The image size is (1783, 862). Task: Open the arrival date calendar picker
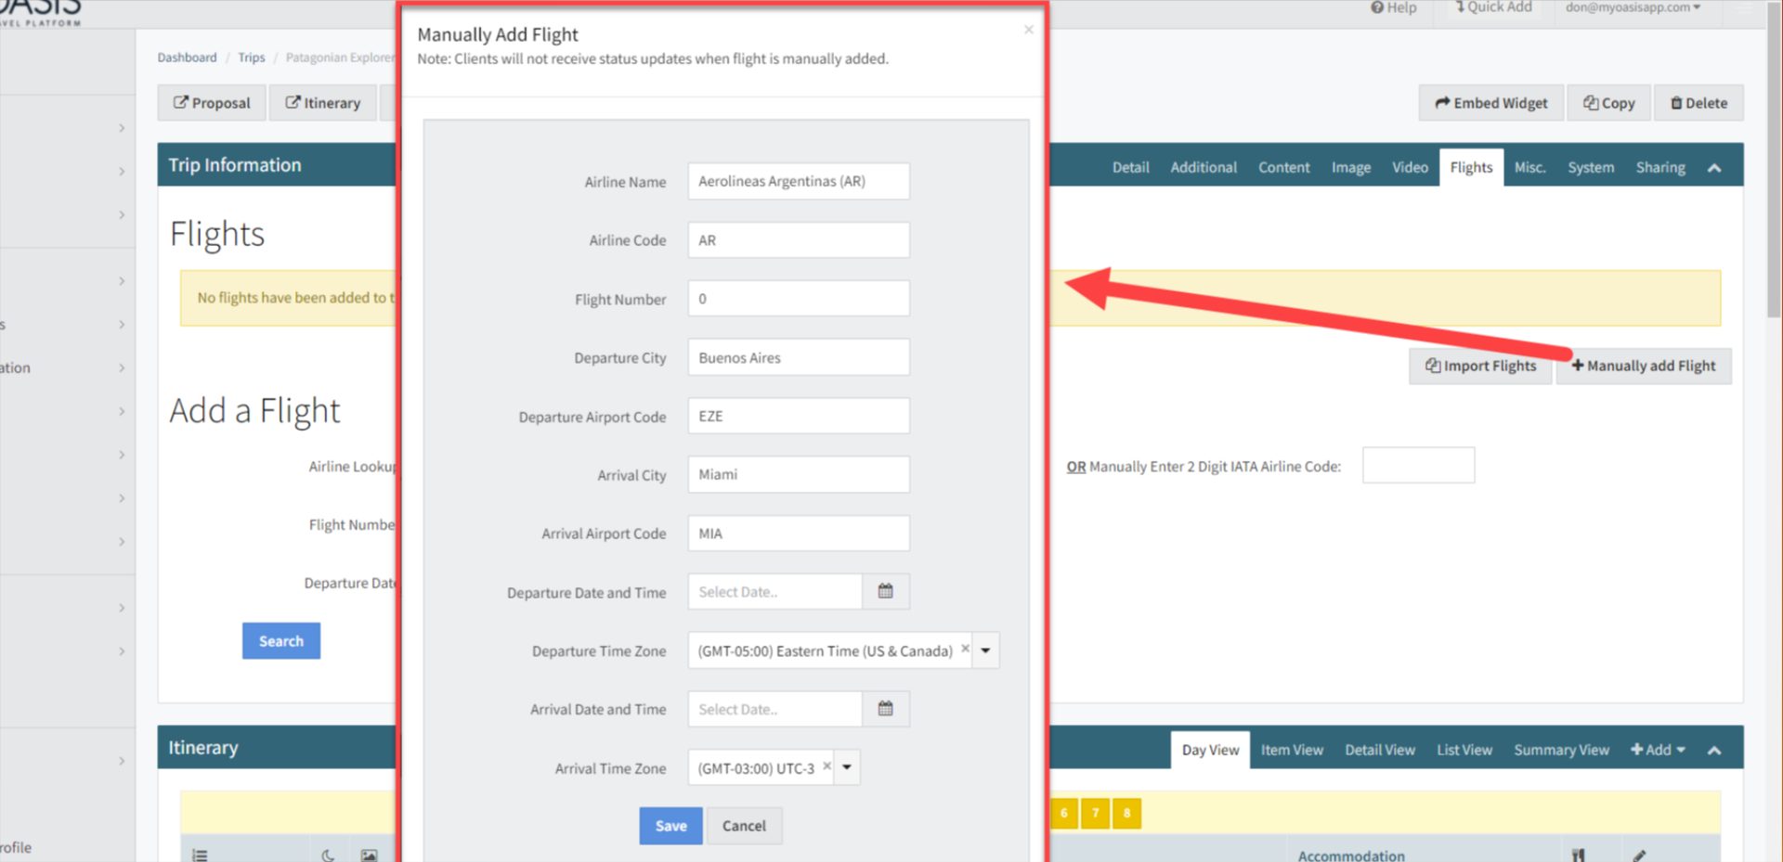(x=885, y=709)
